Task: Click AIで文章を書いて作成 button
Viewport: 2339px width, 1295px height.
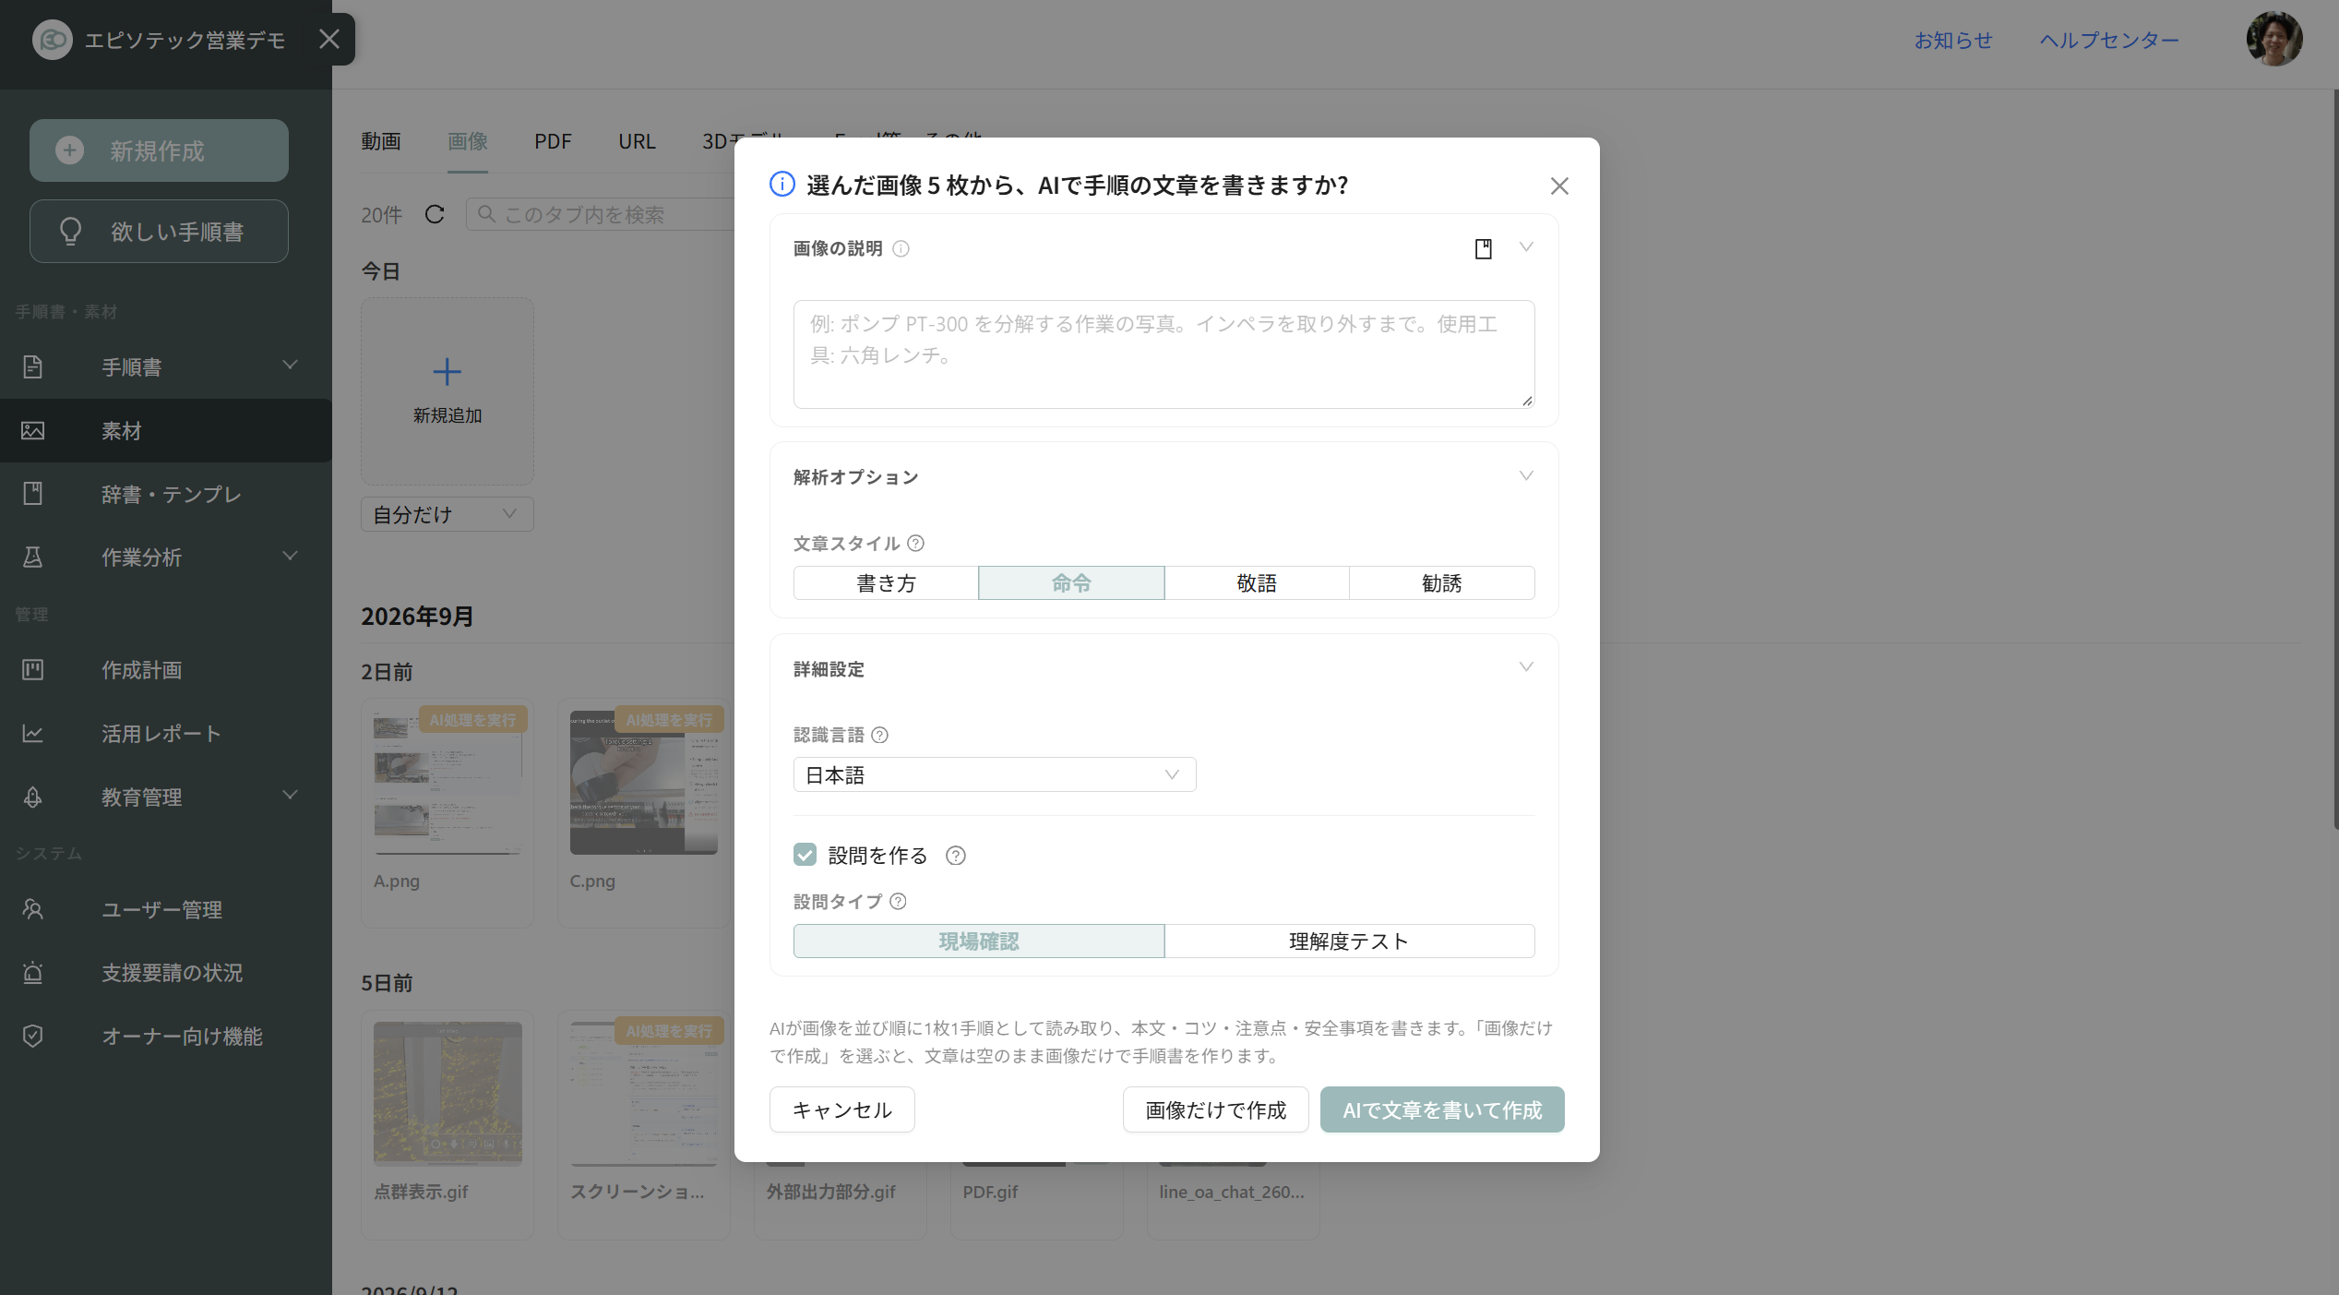Action: click(1442, 1109)
